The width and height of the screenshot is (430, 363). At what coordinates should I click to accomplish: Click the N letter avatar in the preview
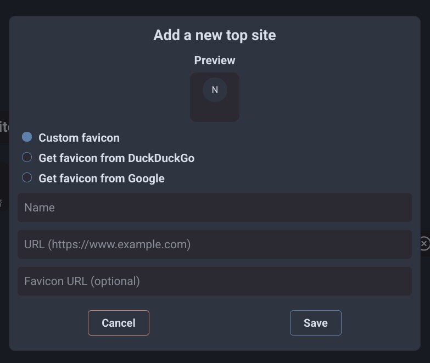point(215,90)
